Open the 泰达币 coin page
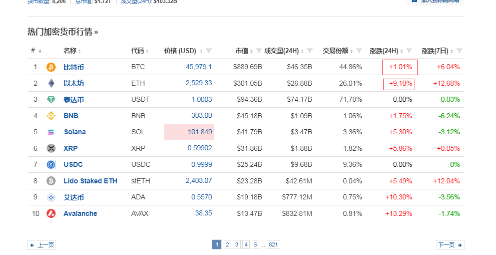The height and width of the screenshot is (255, 496). tap(74, 100)
